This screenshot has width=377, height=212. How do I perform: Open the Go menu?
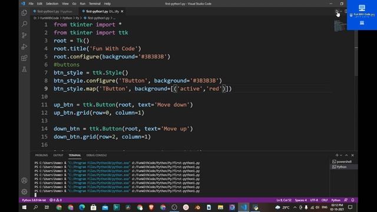click(74, 4)
